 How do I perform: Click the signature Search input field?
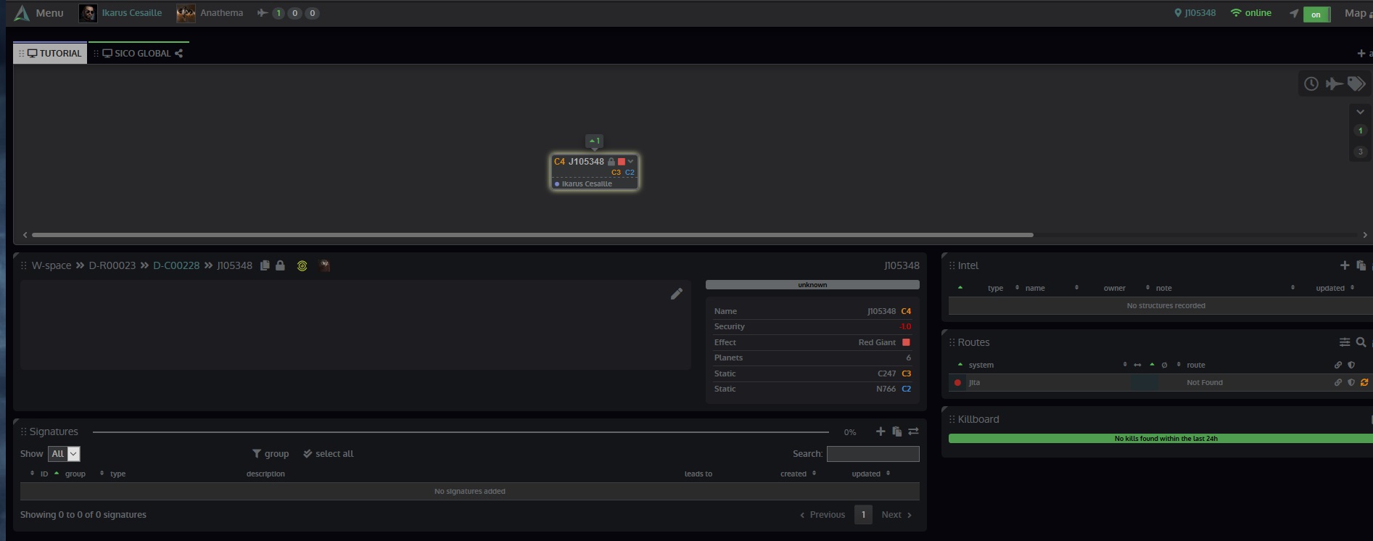pyautogui.click(x=873, y=454)
